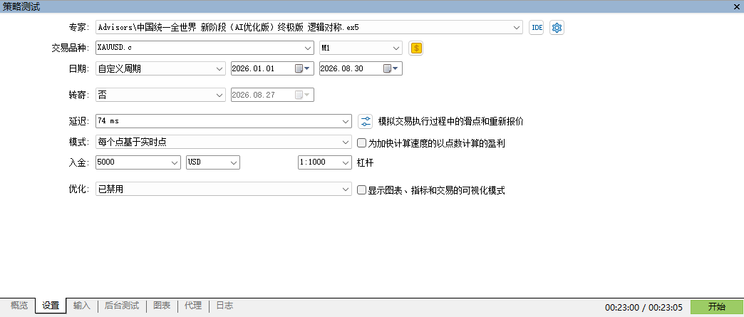Expand the XAUUSD.c symbol dropdown

click(308, 48)
